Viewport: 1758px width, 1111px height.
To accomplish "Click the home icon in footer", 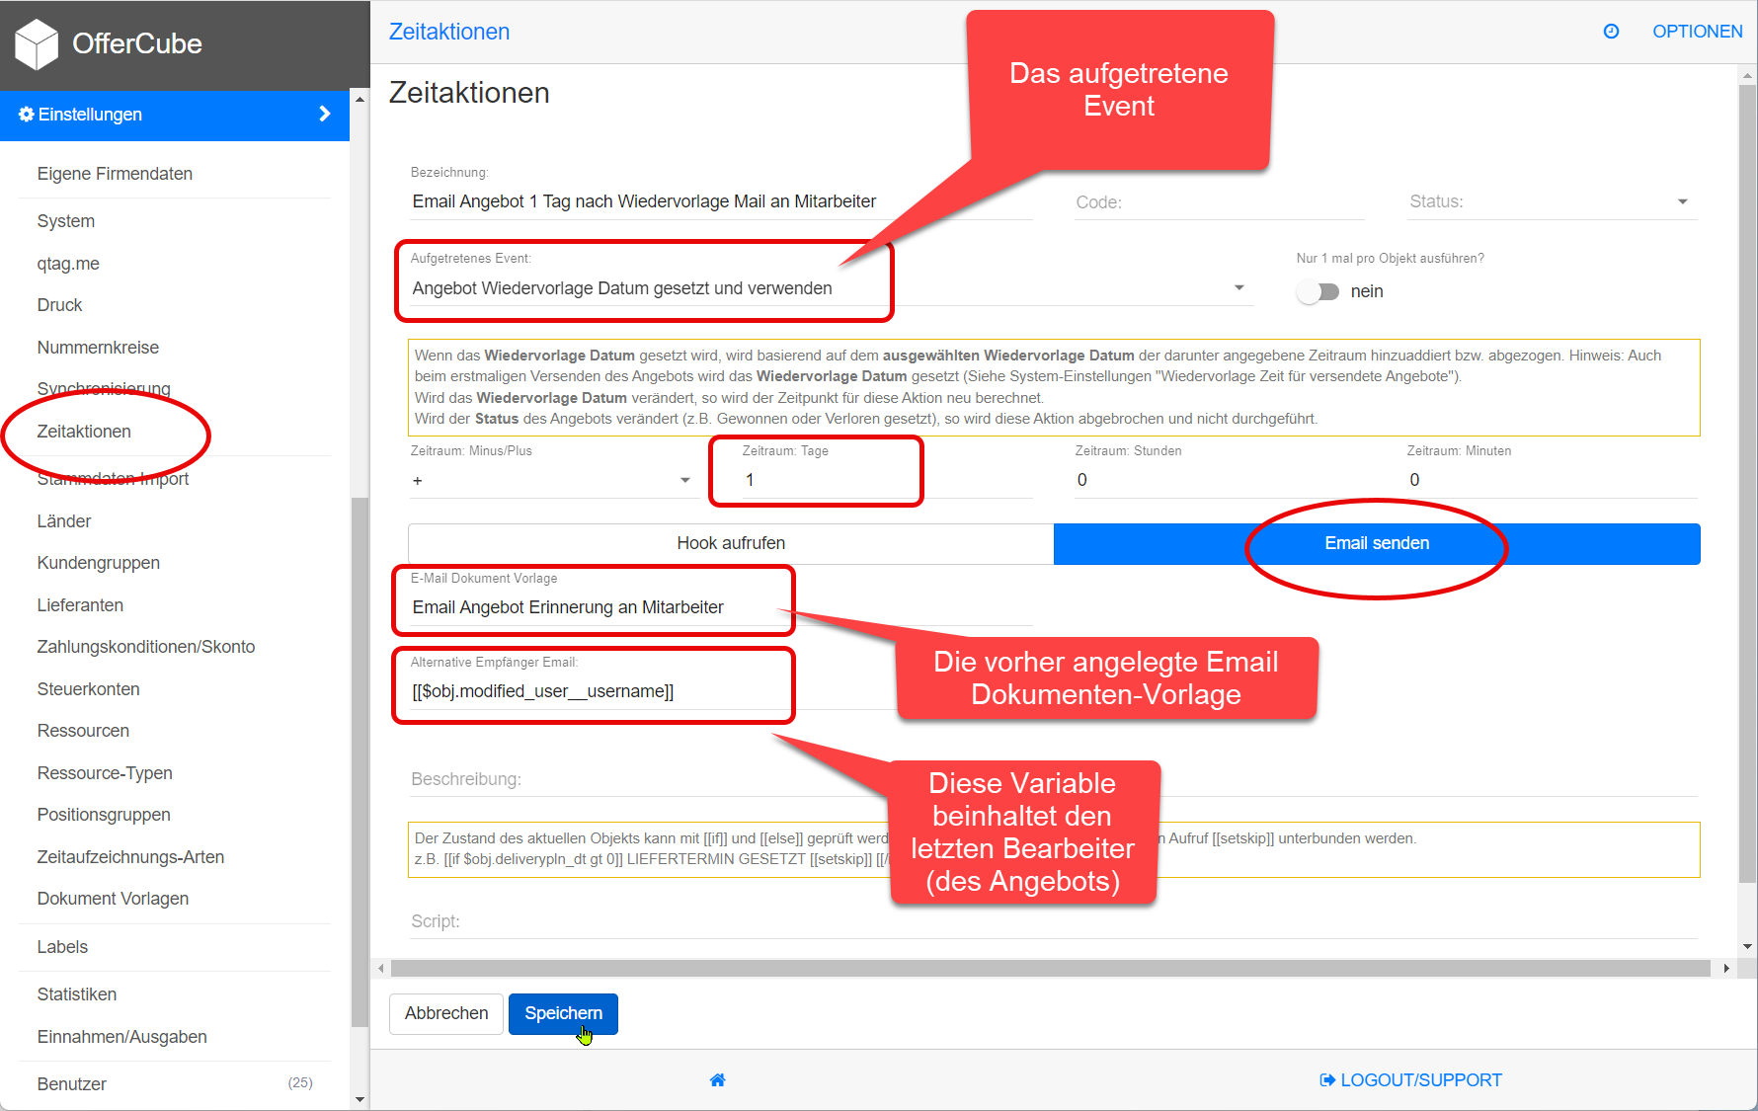I will [x=718, y=1080].
